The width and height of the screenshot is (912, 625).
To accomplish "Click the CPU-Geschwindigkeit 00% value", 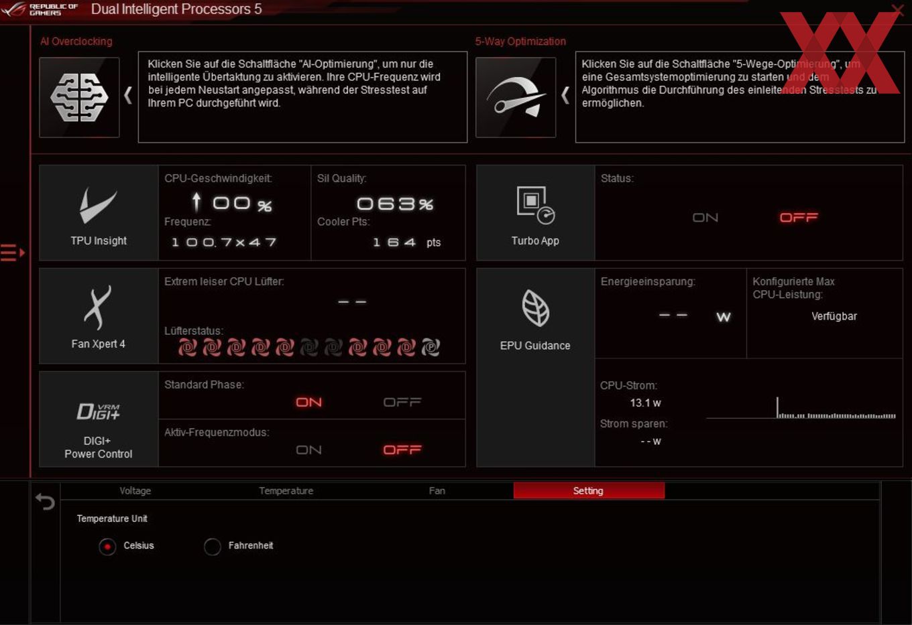I will click(232, 203).
